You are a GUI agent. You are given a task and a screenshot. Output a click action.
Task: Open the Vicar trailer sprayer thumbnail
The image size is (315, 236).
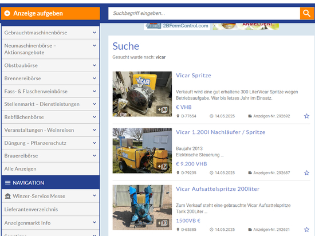(142, 151)
